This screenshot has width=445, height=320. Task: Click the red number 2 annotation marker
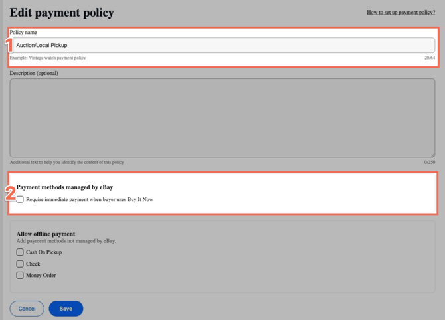point(10,193)
